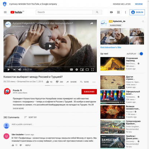Screen dimensions: 149x149
Task: Open the 41:24 horses video thumbnail
Action: (x=112, y=82)
